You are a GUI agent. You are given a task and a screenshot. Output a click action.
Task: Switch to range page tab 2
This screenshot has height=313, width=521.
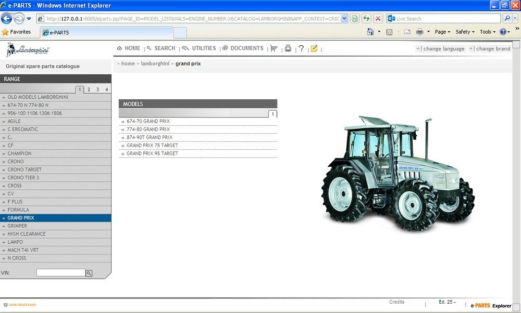(x=89, y=89)
